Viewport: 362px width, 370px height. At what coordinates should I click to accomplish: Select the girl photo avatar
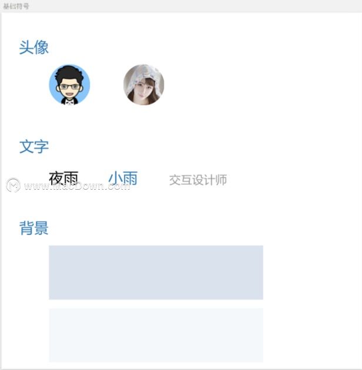144,85
